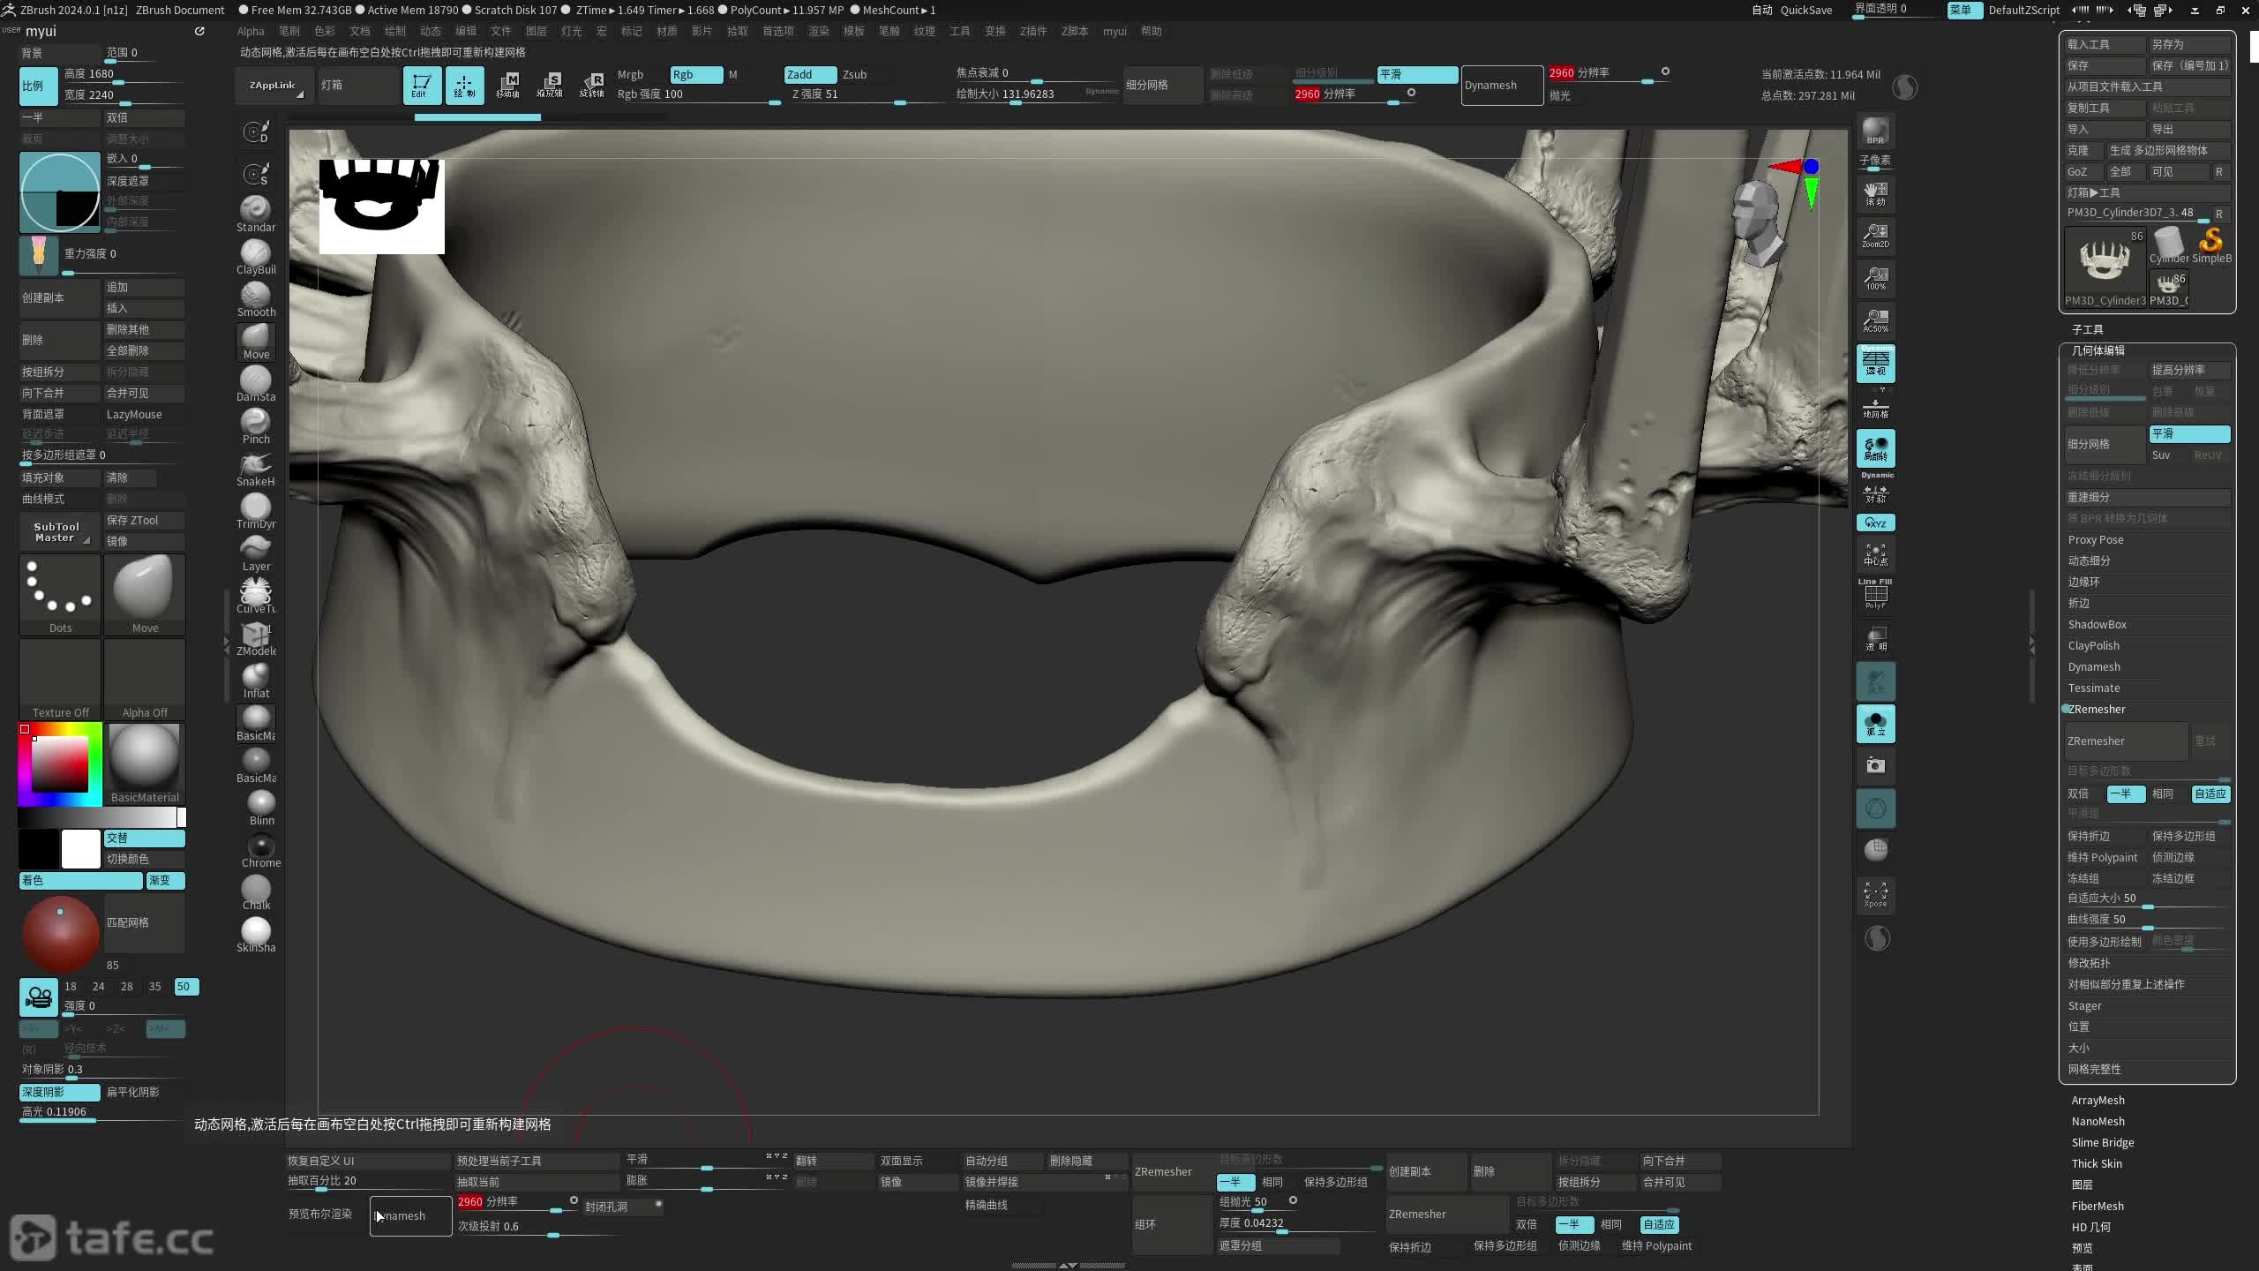Image resolution: width=2259 pixels, height=1271 pixels.
Task: Toggle the Zsub mode
Action: click(854, 74)
